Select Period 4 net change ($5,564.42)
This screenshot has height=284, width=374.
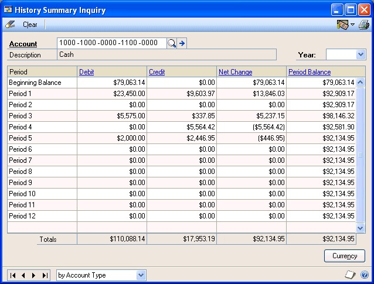point(268,127)
